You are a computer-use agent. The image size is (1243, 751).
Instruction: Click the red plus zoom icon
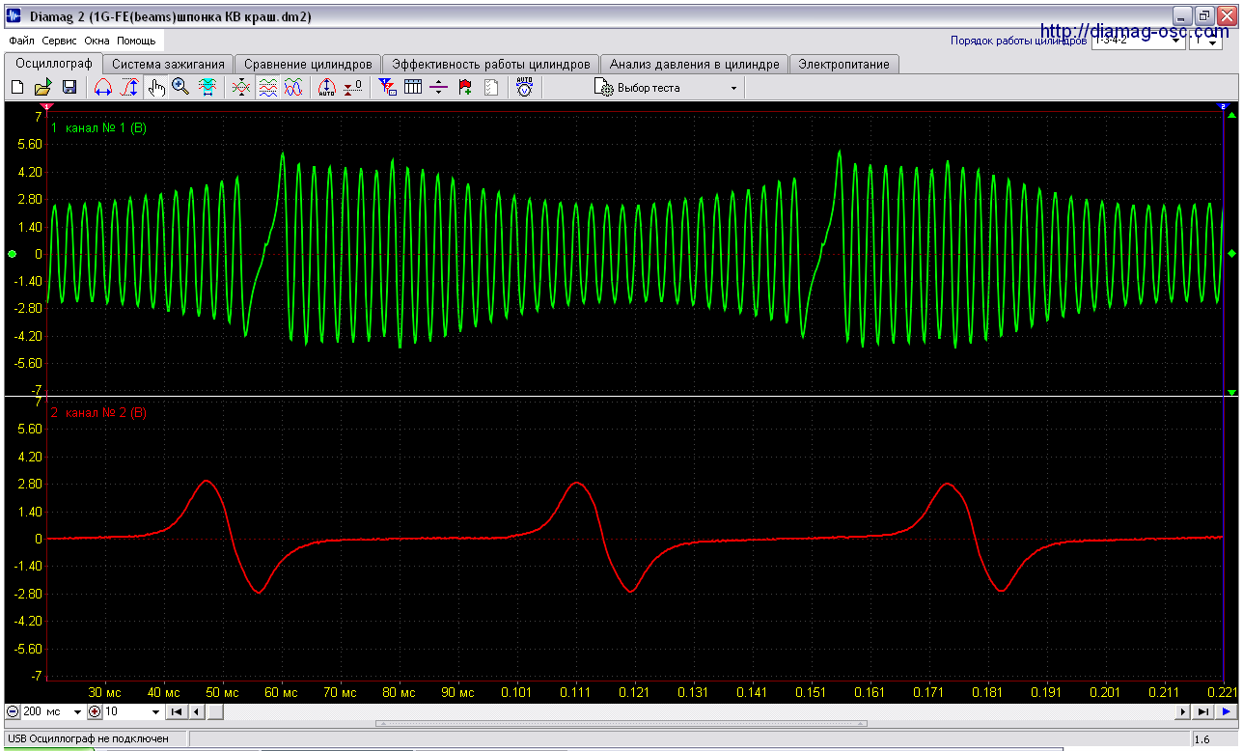coord(95,712)
